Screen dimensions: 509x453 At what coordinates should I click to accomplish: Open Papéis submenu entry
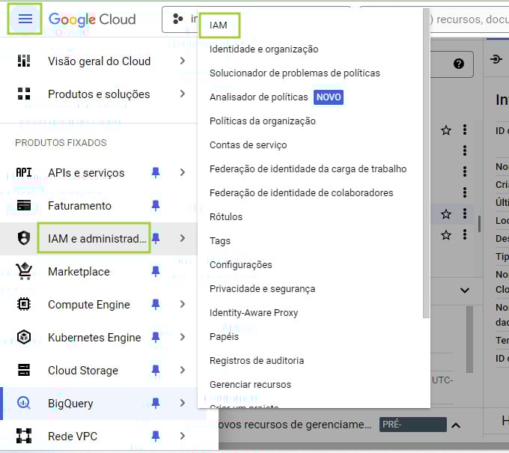click(224, 337)
